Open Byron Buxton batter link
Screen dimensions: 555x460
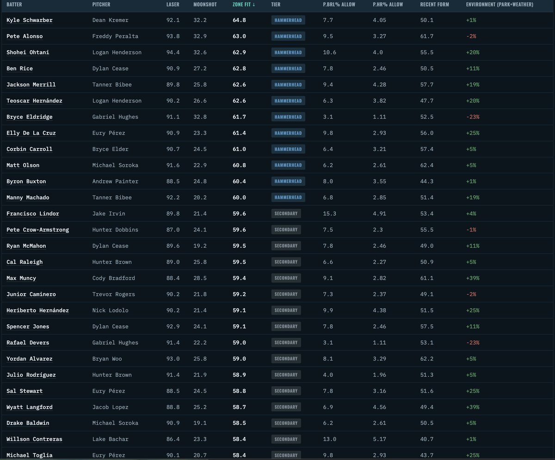(26, 181)
